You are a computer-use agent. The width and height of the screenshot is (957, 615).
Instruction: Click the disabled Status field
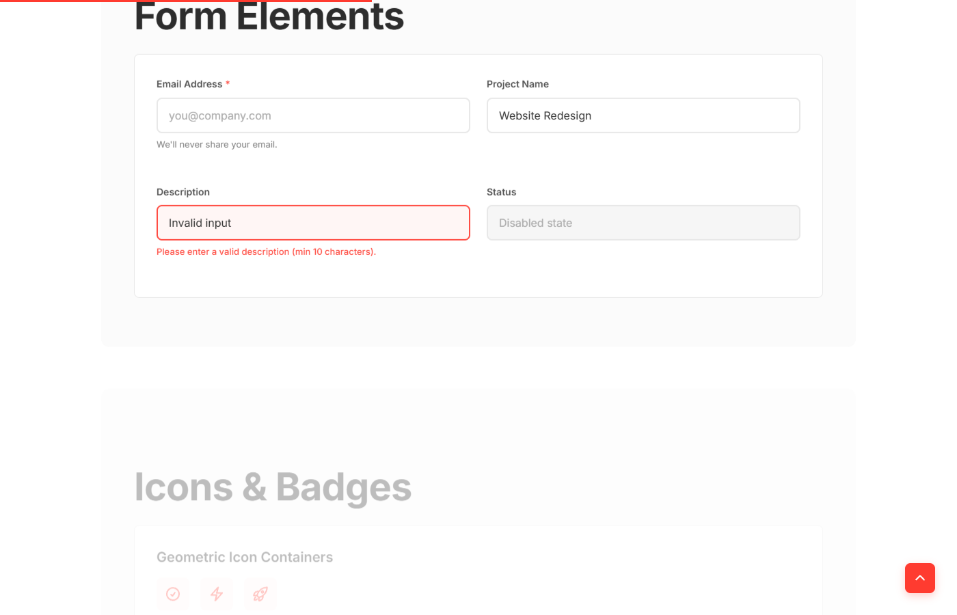[x=643, y=223]
